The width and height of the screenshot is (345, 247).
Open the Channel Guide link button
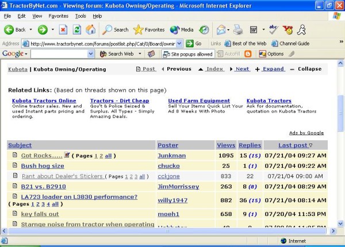pyautogui.click(x=290, y=44)
